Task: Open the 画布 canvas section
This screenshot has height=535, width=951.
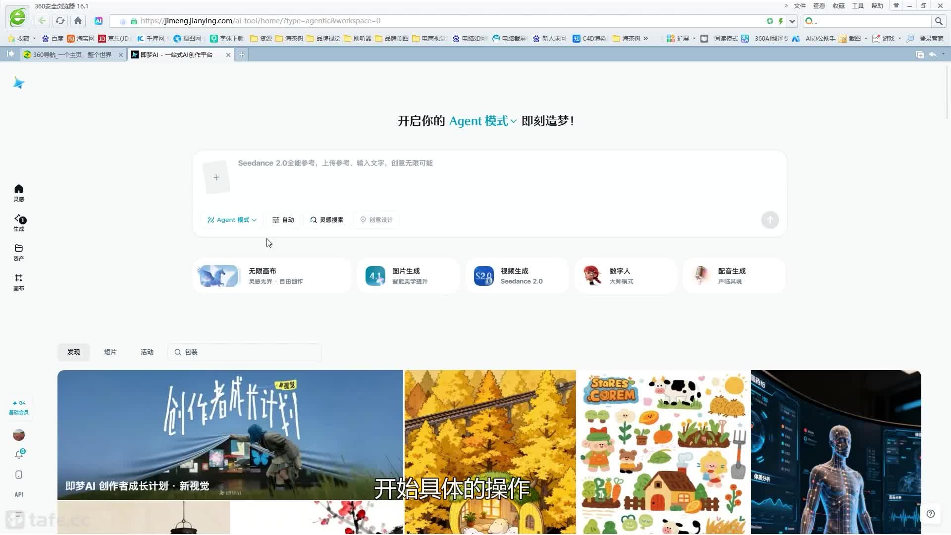Action: pyautogui.click(x=19, y=282)
